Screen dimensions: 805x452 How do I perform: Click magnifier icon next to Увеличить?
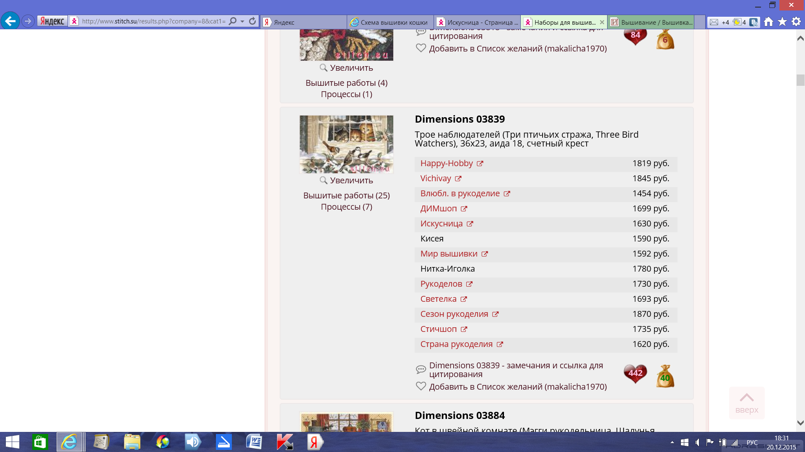point(323,180)
